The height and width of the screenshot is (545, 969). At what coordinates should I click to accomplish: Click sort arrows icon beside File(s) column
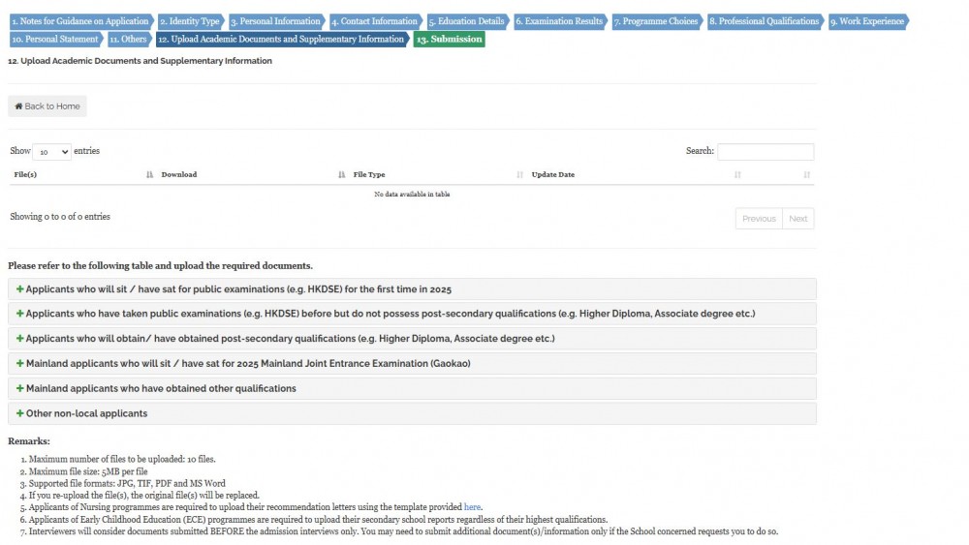click(149, 175)
